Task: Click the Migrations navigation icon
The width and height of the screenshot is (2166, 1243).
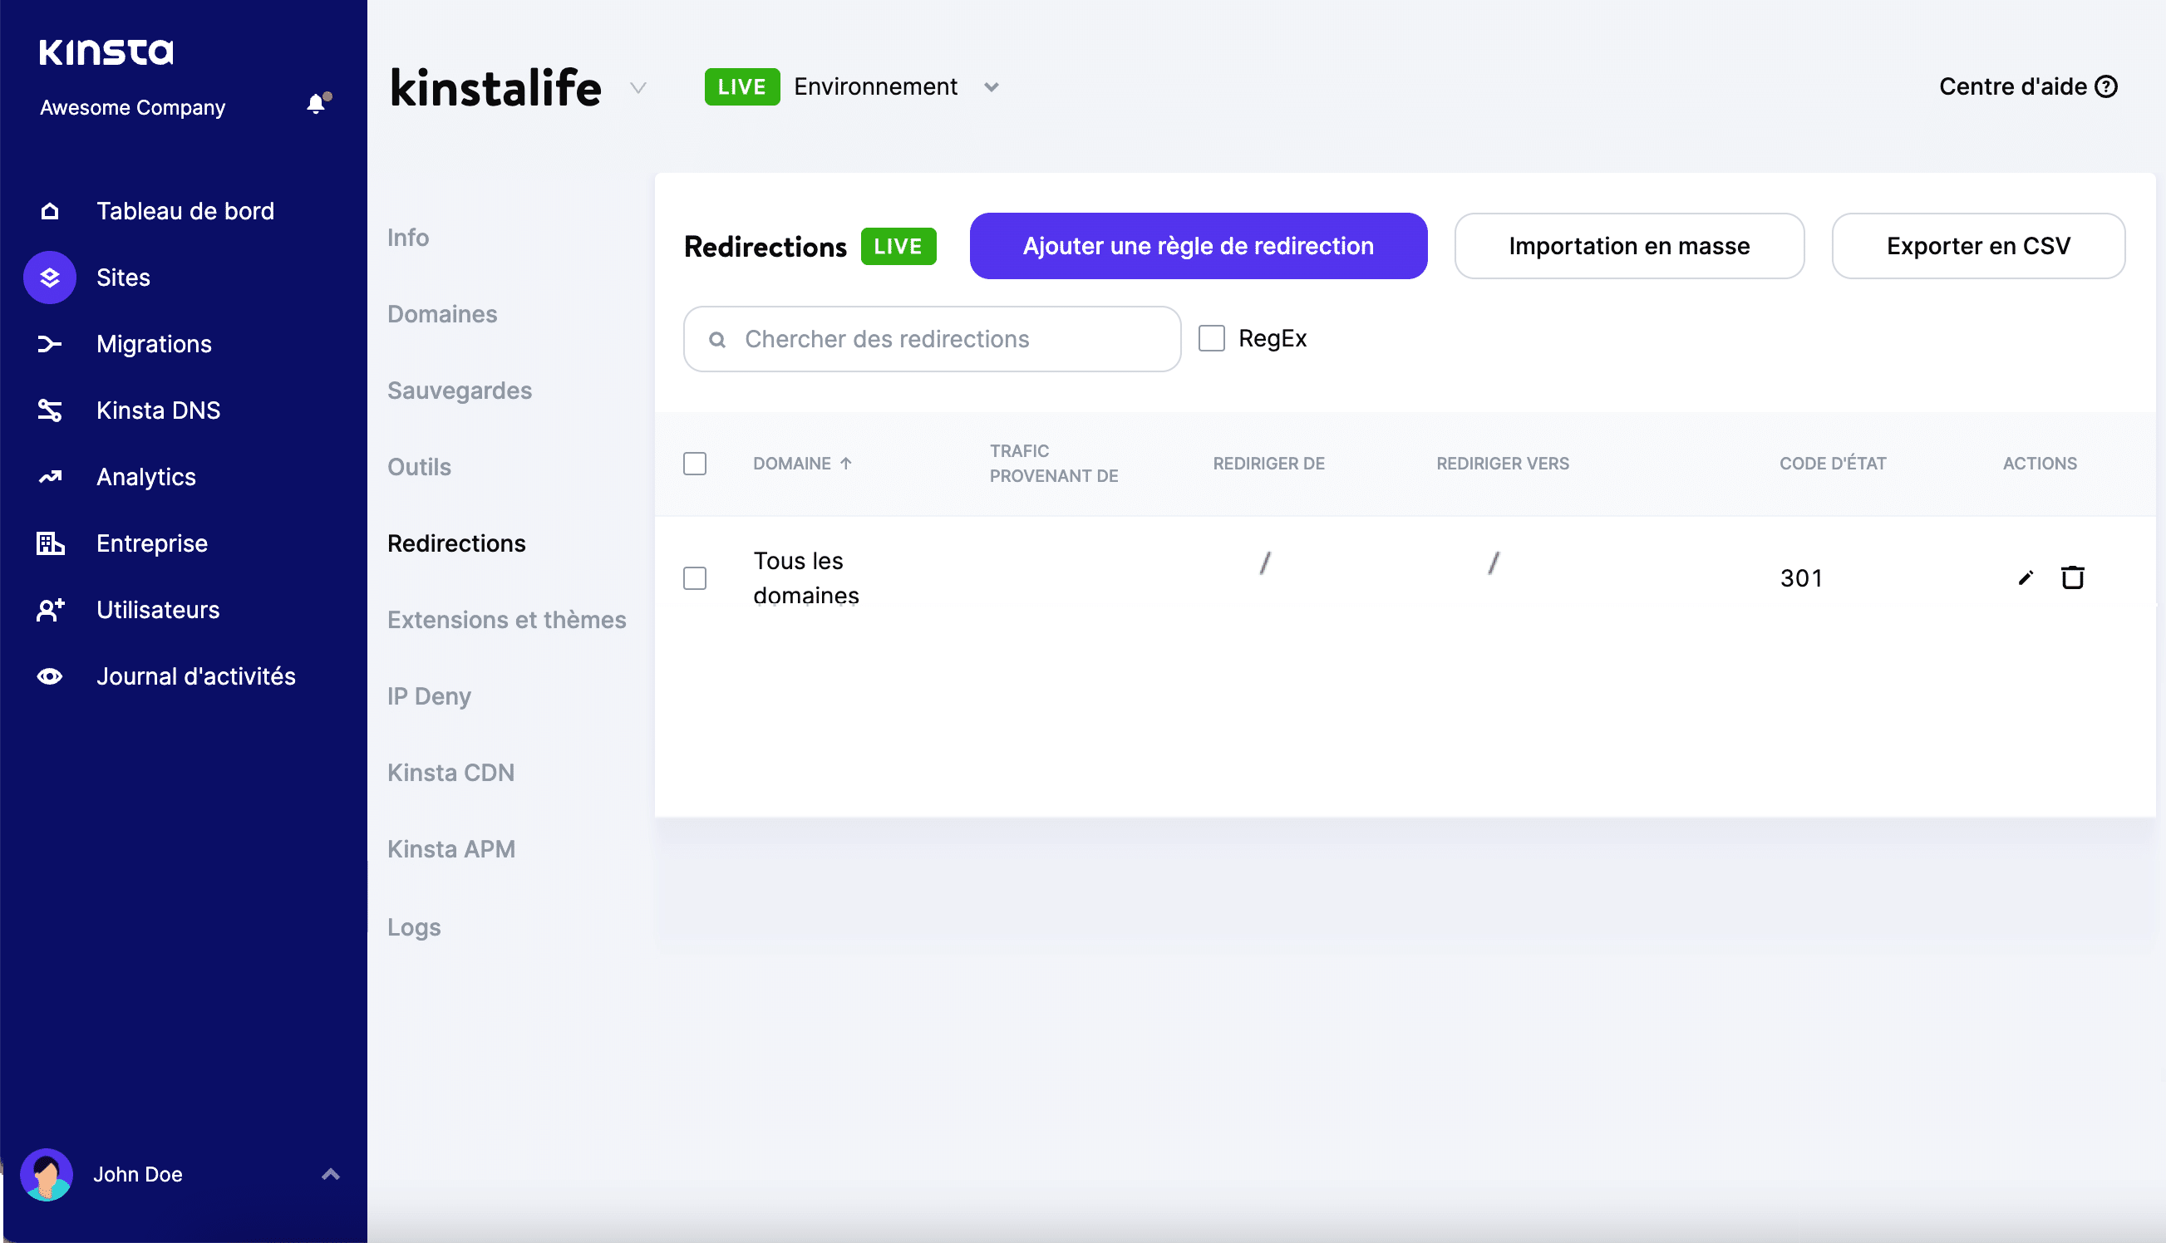Action: (49, 343)
